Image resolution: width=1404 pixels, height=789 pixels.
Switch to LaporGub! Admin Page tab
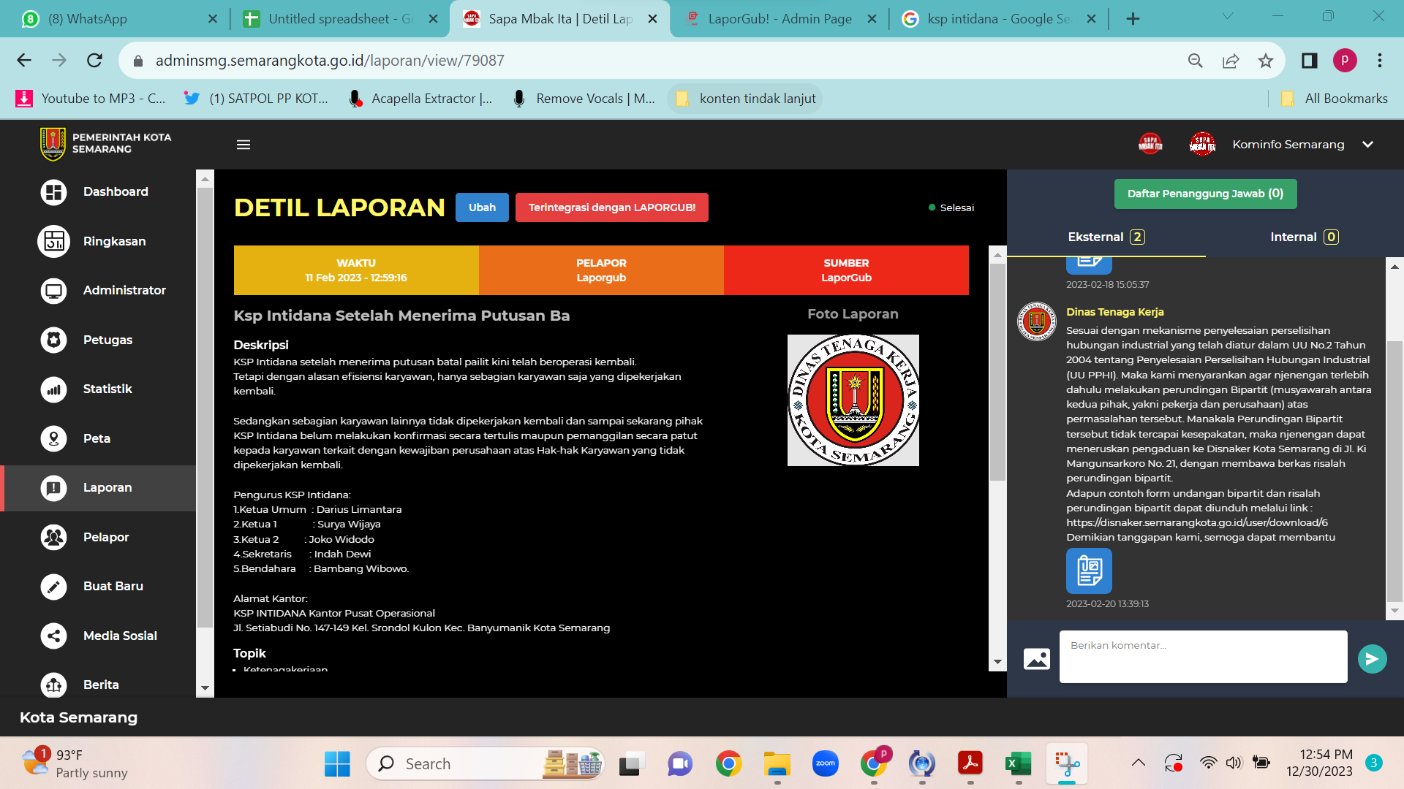point(780,19)
